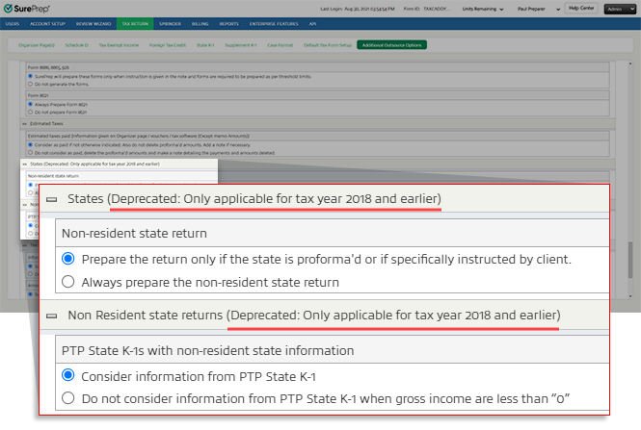This screenshot has width=641, height=430.
Task: Click the enlarged 'Non-resident state return' heading
Action: tap(134, 234)
